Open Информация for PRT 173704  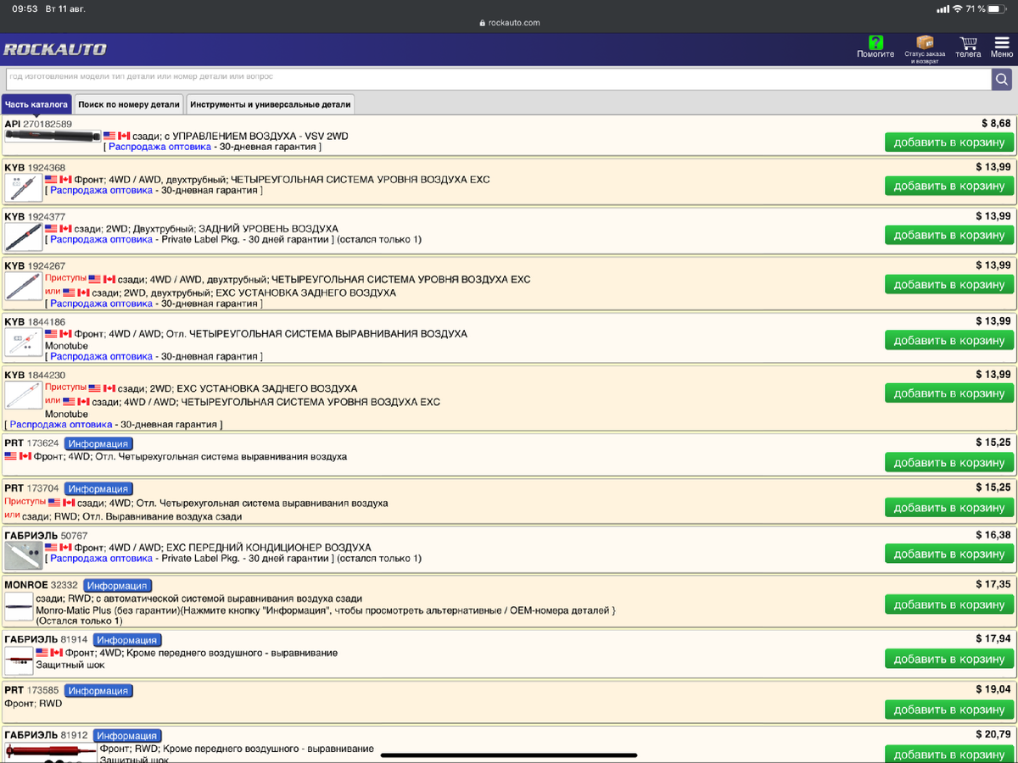(x=98, y=488)
